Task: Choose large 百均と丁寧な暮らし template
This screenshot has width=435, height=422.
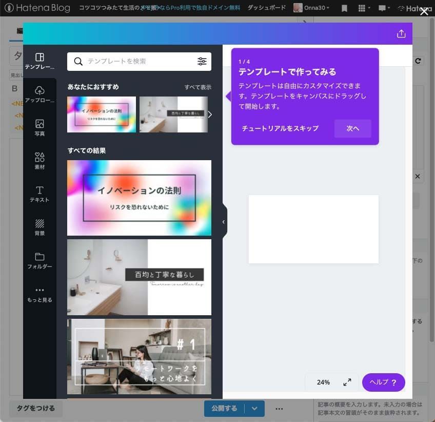Action: click(139, 277)
